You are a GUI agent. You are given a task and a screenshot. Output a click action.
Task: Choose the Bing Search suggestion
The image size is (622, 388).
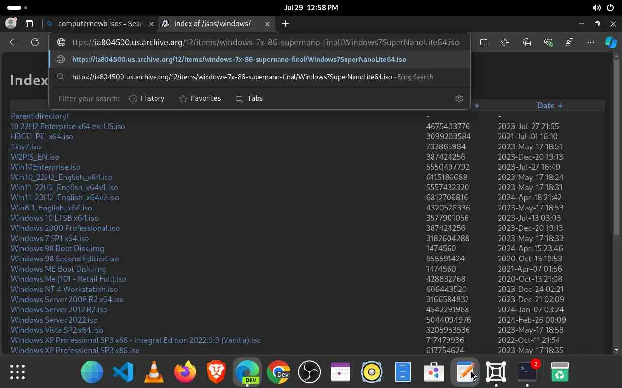pyautogui.click(x=259, y=77)
